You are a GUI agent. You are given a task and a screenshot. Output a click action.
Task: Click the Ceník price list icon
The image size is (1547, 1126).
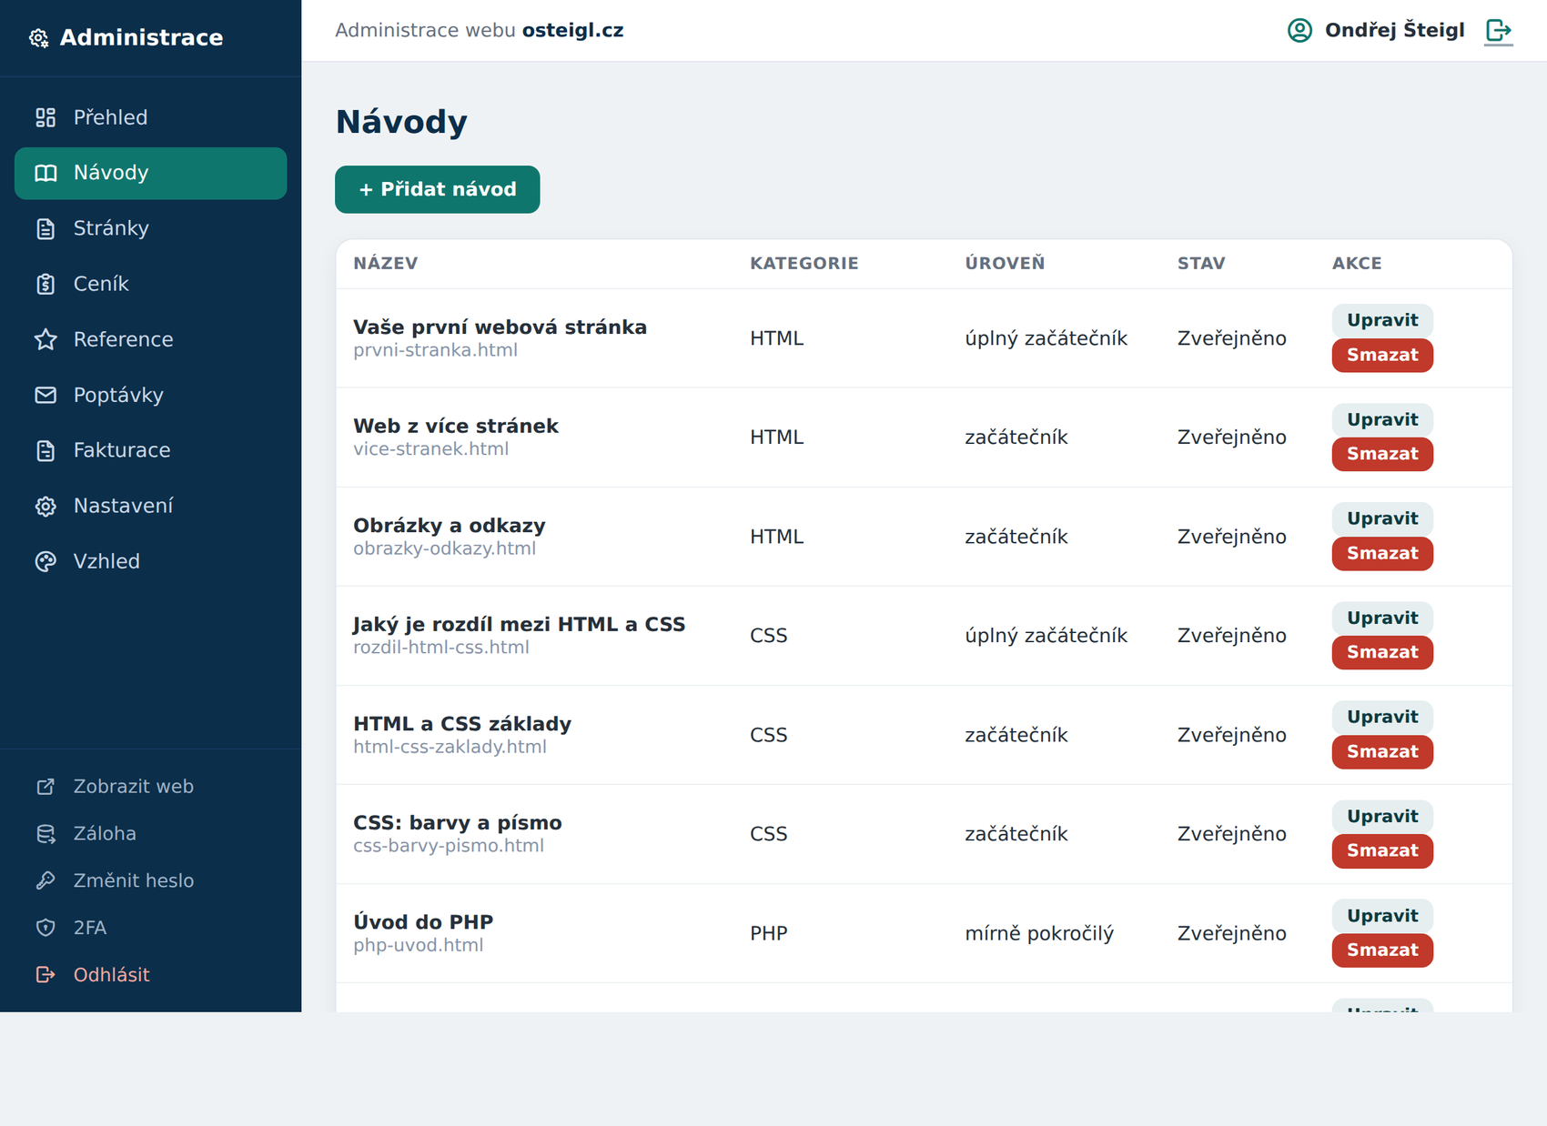pos(45,284)
